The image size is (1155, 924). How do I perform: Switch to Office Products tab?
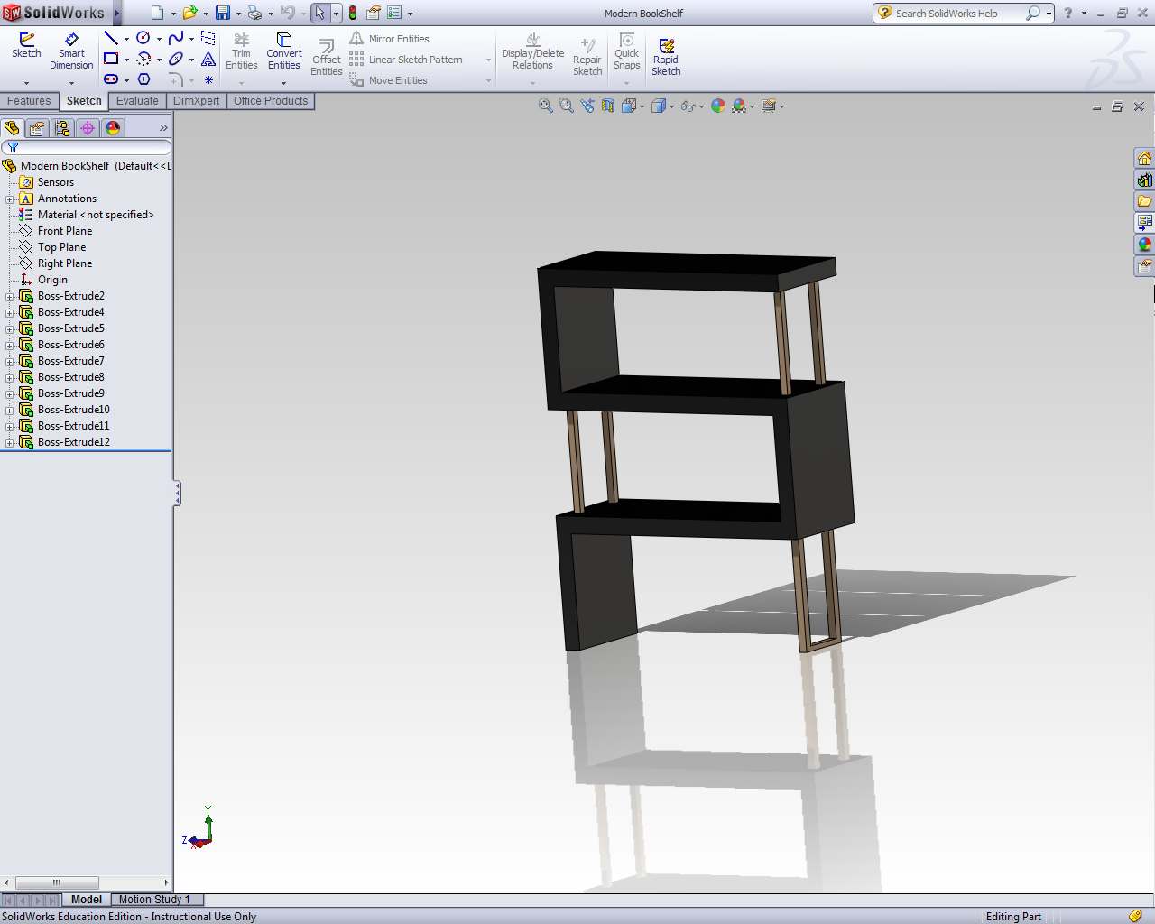tap(271, 101)
